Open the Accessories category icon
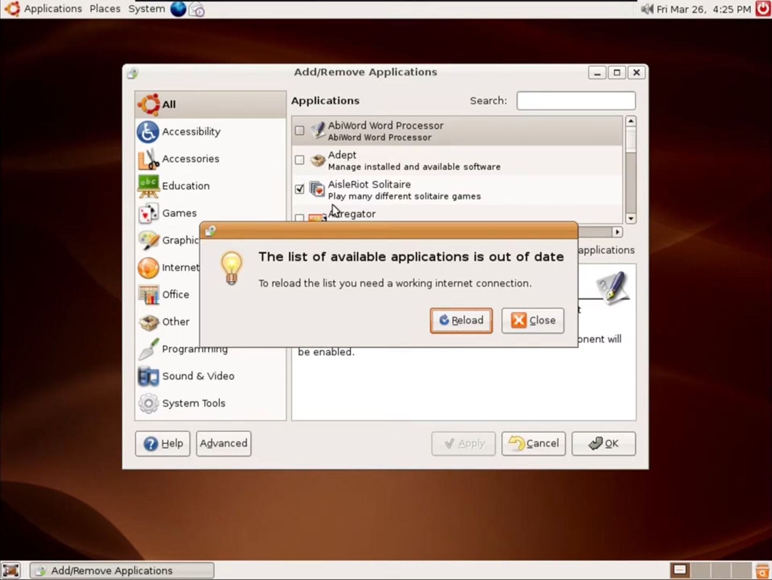This screenshot has height=580, width=772. tap(148, 159)
